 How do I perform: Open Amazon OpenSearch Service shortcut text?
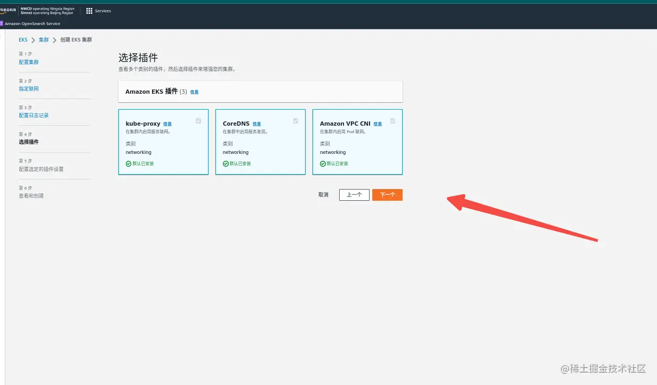click(x=33, y=23)
